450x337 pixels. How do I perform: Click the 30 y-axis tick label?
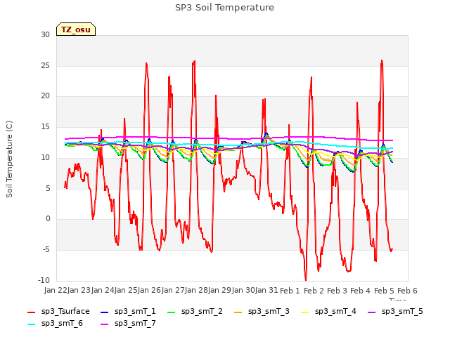pyautogui.click(x=45, y=34)
